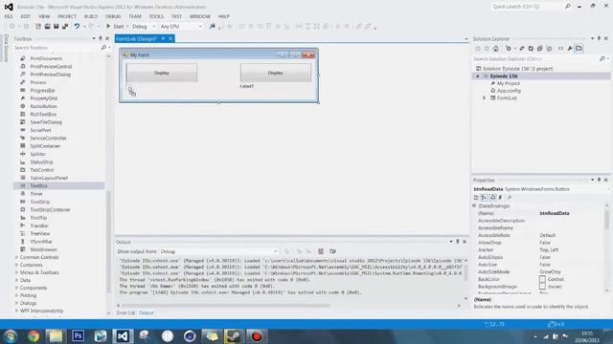Screen dimensions: 613x344
Task: Expand the (DataBindings) property group
Action: (x=474, y=205)
